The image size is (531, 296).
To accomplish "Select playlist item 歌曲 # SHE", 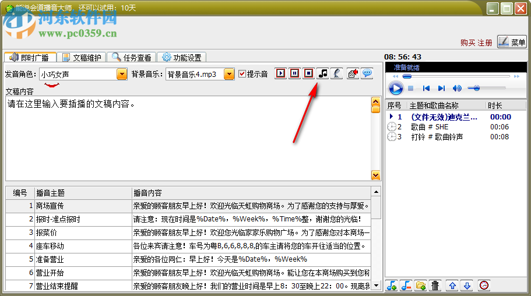I will 456,127.
